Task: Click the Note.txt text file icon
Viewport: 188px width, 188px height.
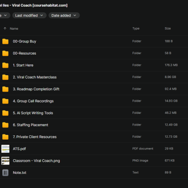Action: click(5, 172)
